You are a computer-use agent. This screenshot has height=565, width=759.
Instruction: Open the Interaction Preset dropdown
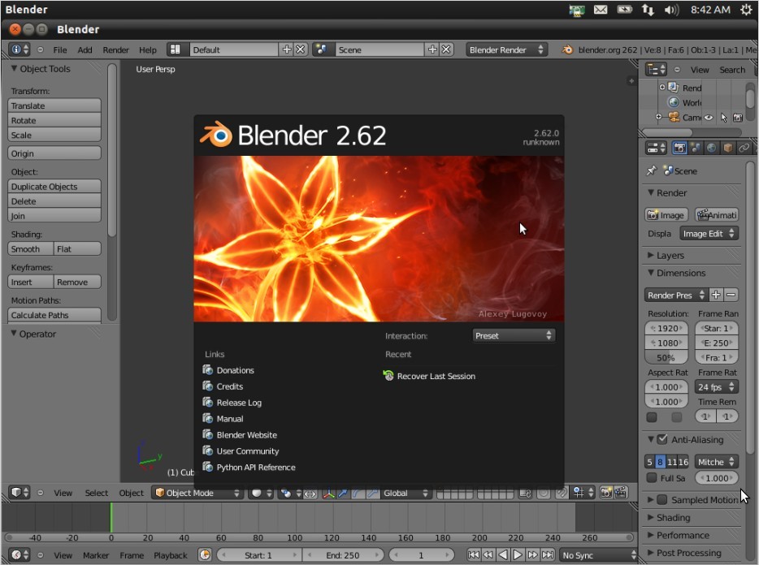point(514,336)
